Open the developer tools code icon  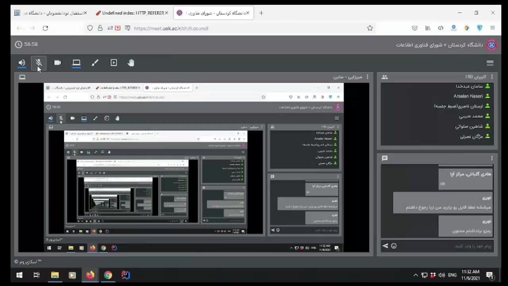point(441,28)
